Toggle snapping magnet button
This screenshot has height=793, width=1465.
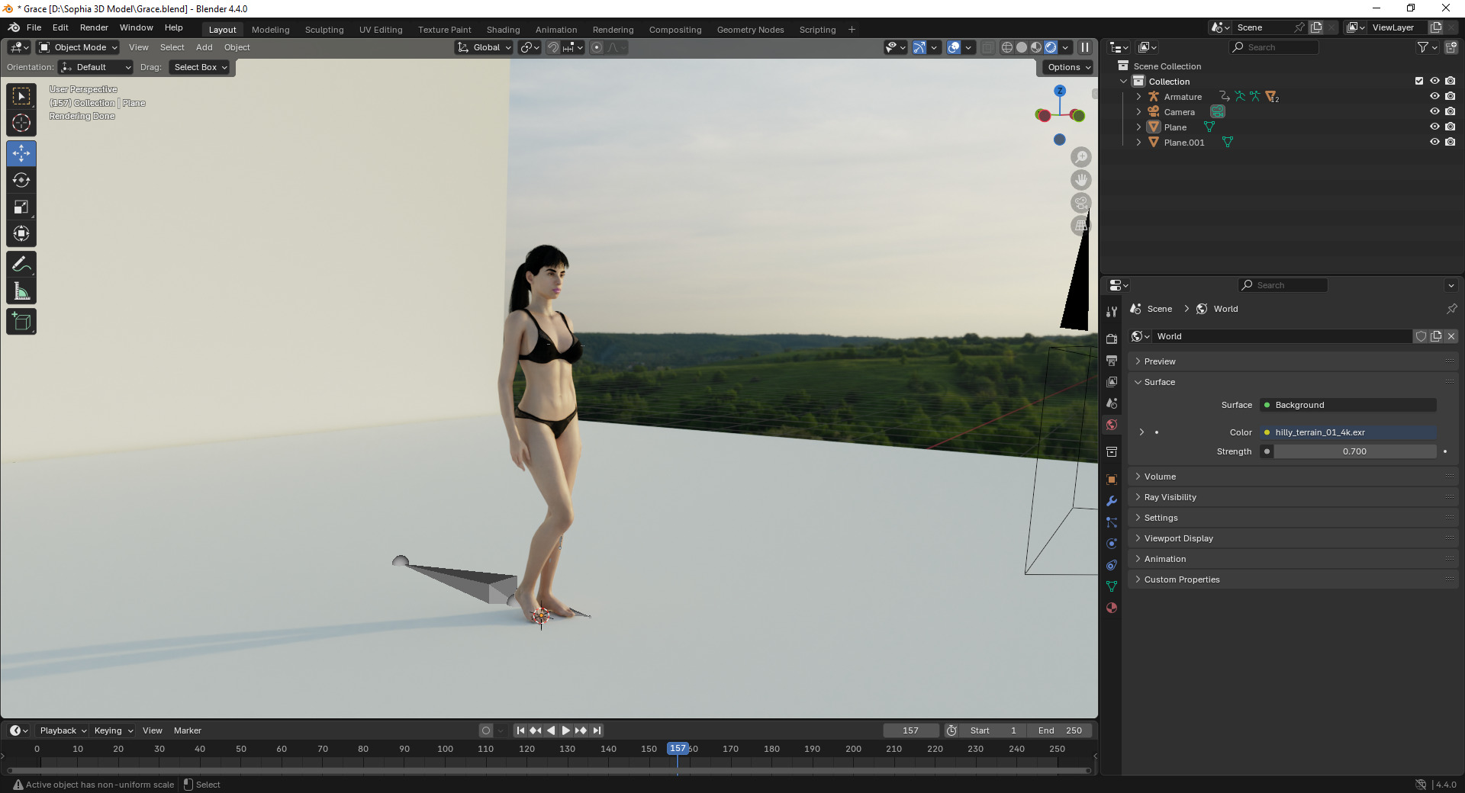553,47
